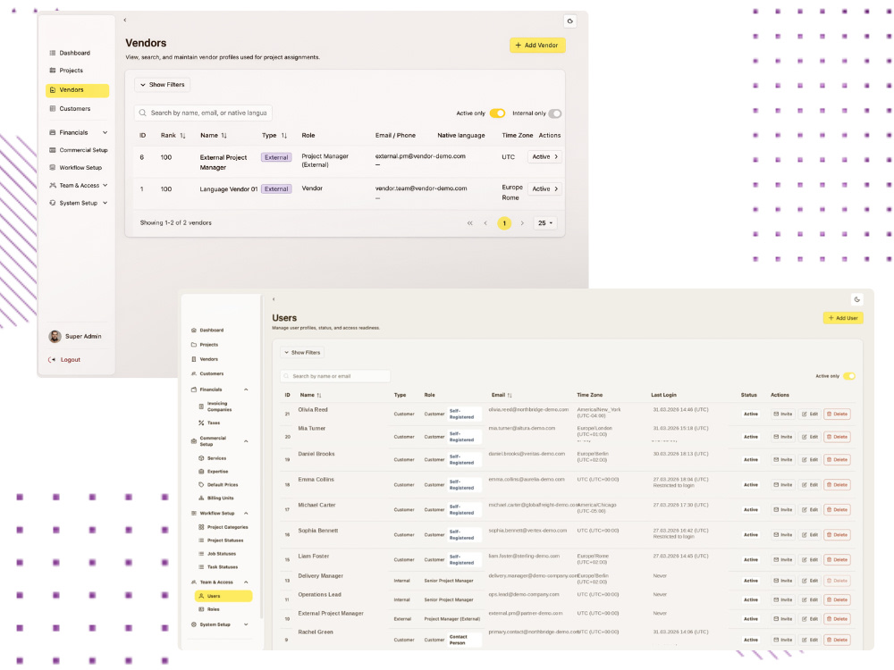Image resolution: width=894 pixels, height=670 pixels.
Task: Go to next vendors page
Action: [522, 223]
